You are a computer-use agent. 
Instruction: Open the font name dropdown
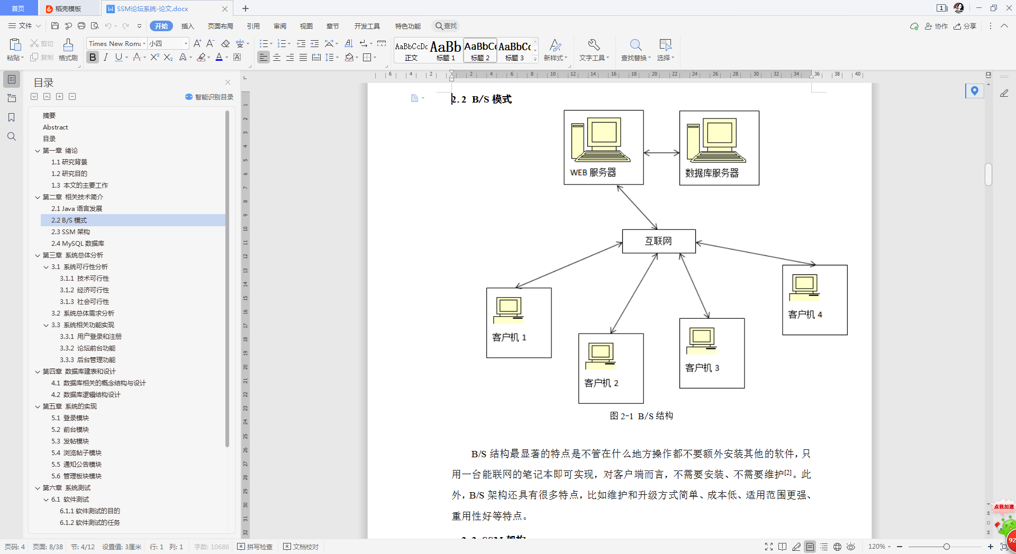pos(144,43)
